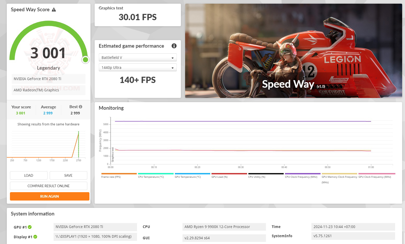Click the AMD Radeon(TM) Graphics entry
The width and height of the screenshot is (405, 244).
coord(48,90)
